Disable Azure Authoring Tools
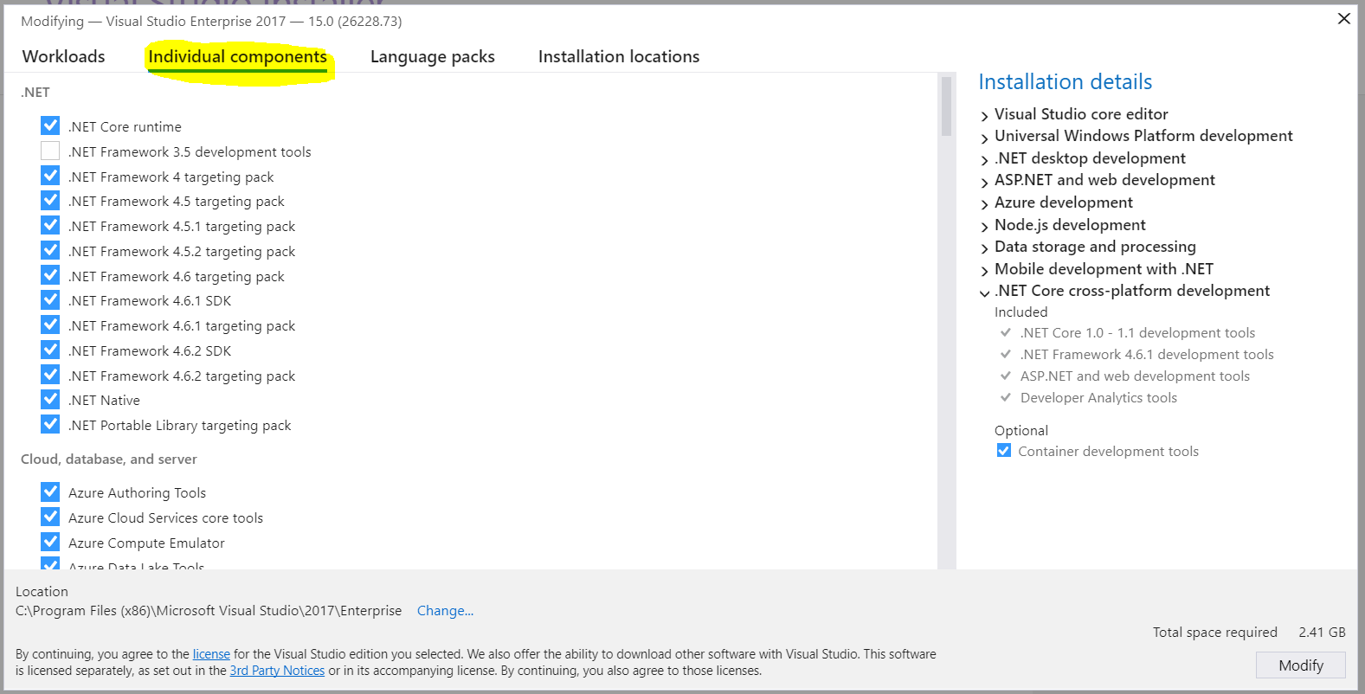 [x=49, y=491]
